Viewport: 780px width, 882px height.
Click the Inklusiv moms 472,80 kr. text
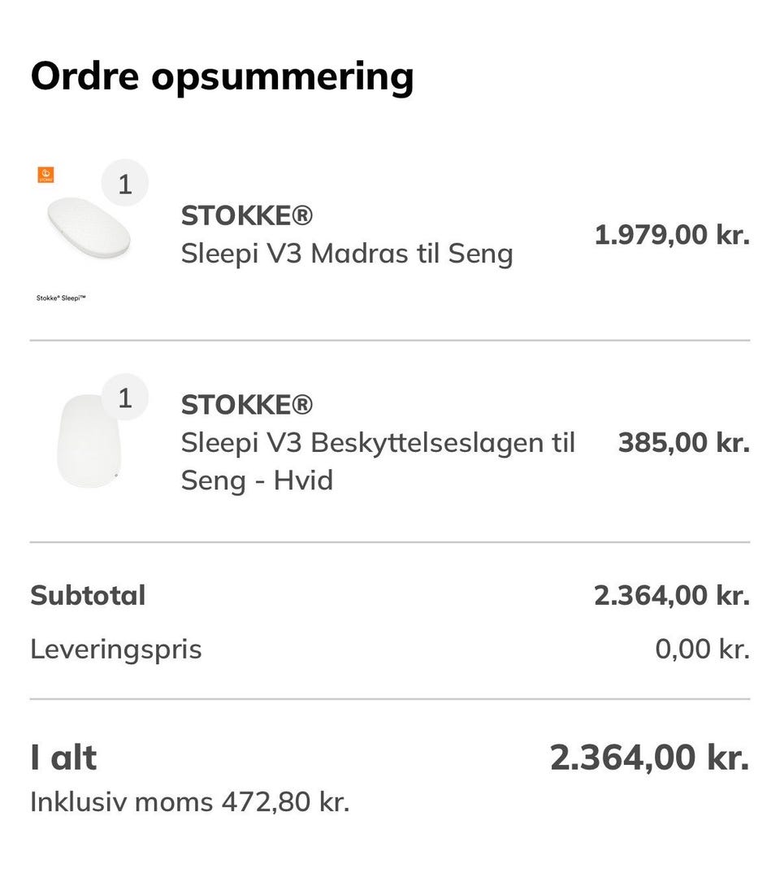tap(189, 802)
